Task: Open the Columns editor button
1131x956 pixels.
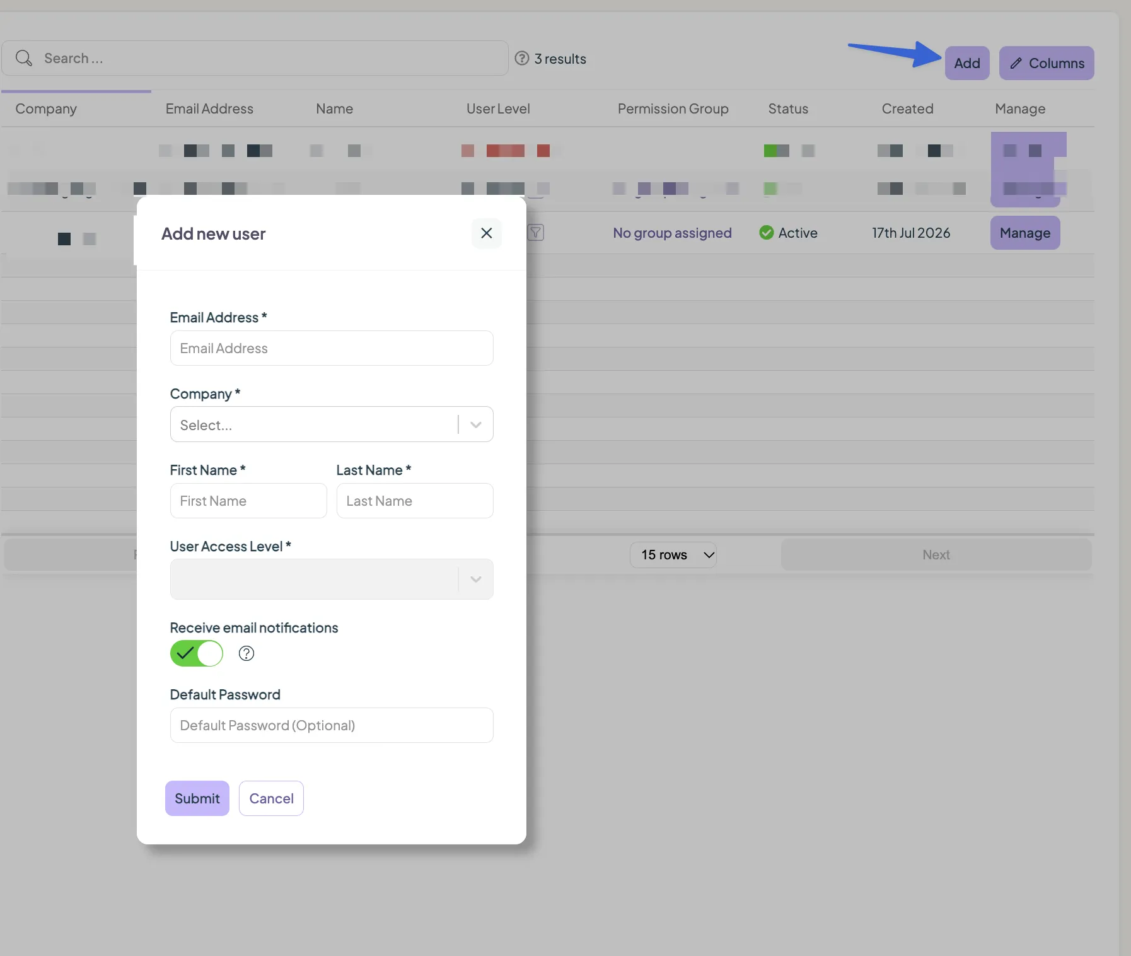Action: (1047, 63)
